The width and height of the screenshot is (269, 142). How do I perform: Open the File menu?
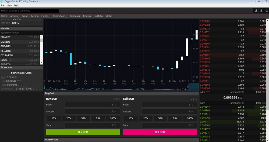[3, 5]
